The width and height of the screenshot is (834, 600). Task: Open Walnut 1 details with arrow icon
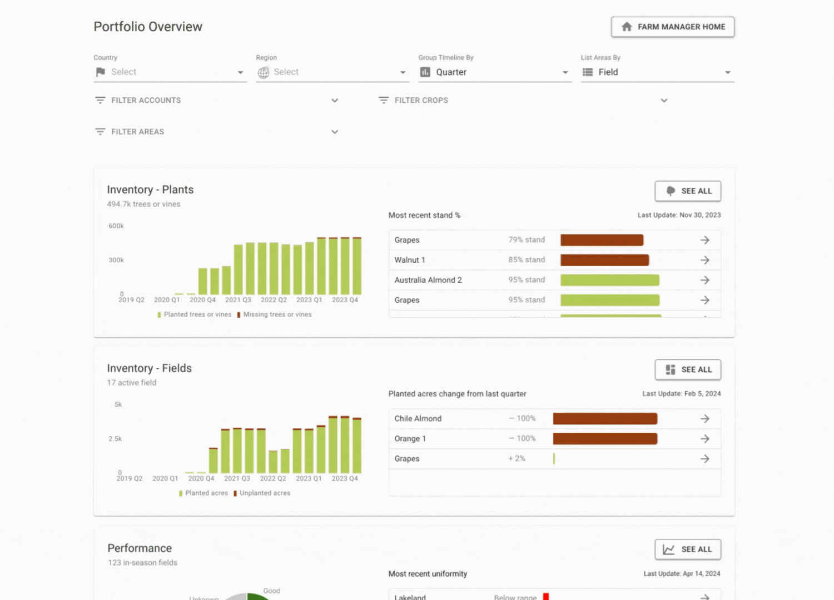(704, 260)
